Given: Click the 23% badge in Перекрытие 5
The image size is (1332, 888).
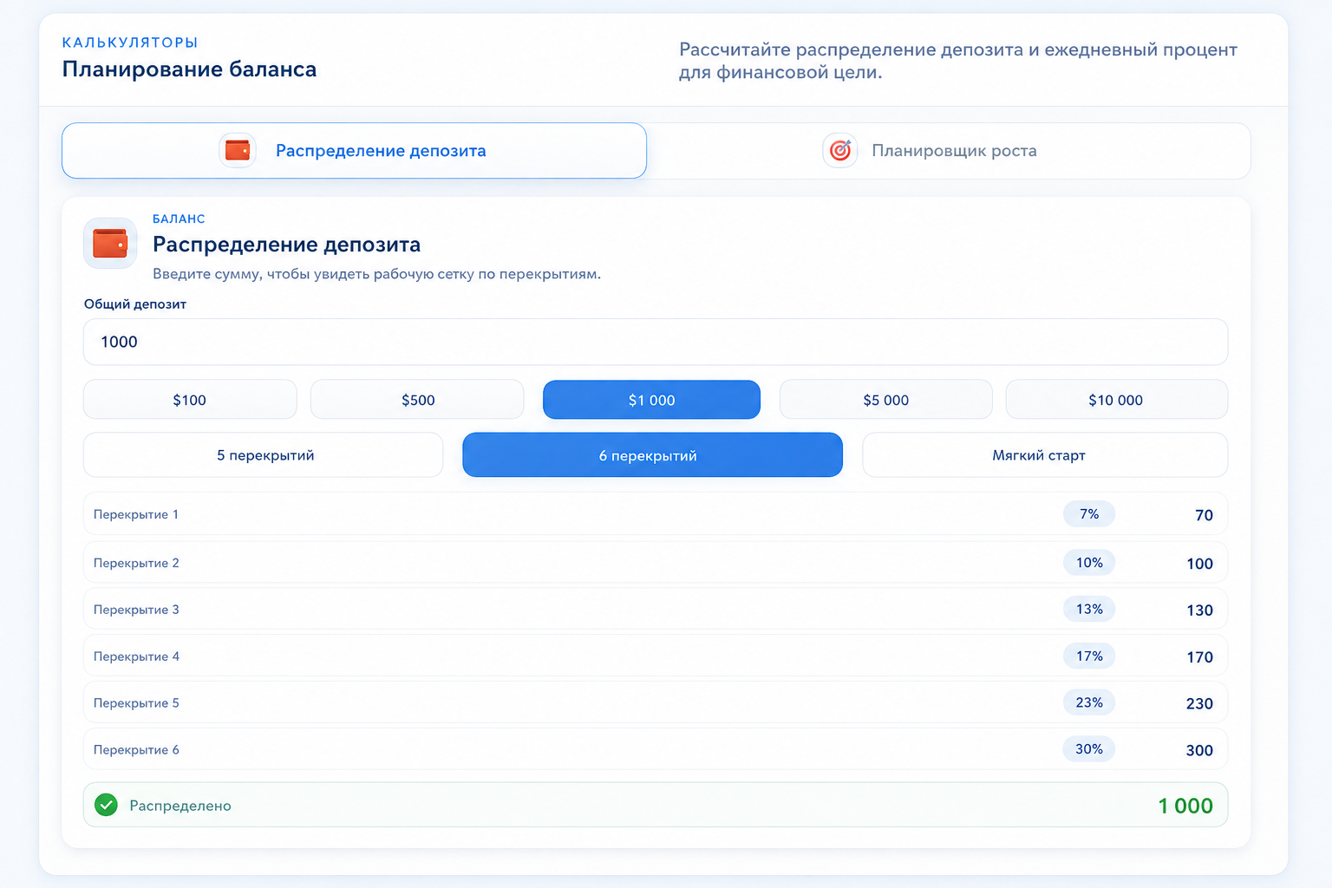Looking at the screenshot, I should [x=1089, y=702].
